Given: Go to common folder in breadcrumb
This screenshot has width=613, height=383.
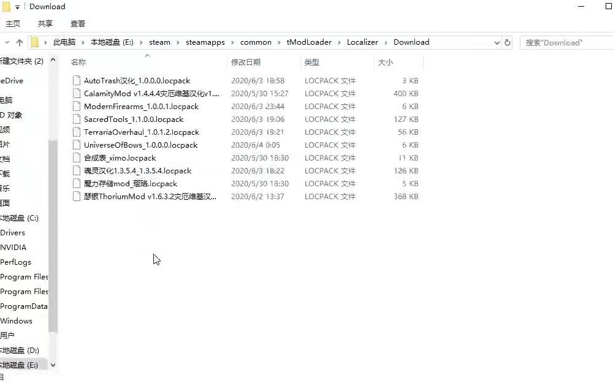Looking at the screenshot, I should [x=256, y=42].
